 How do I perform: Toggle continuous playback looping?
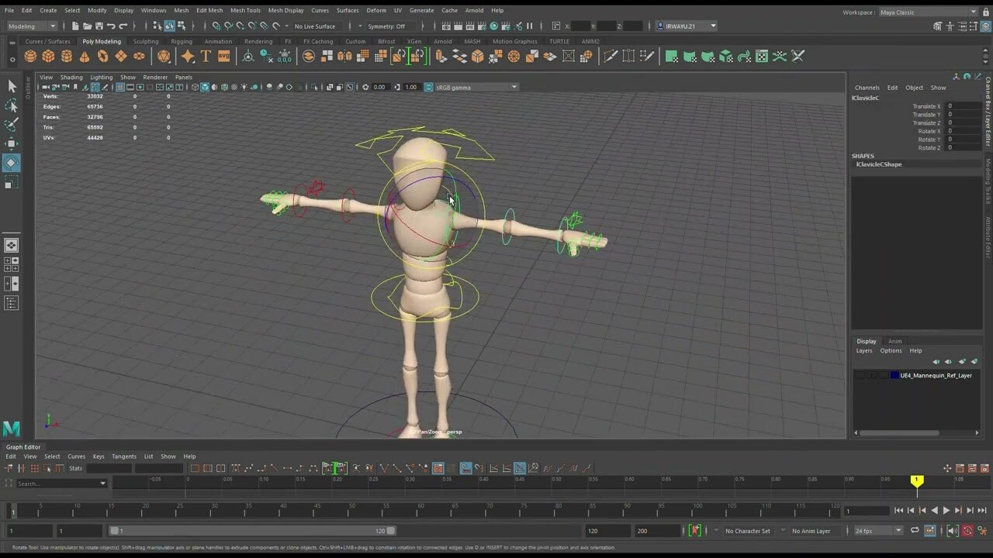tap(915, 531)
